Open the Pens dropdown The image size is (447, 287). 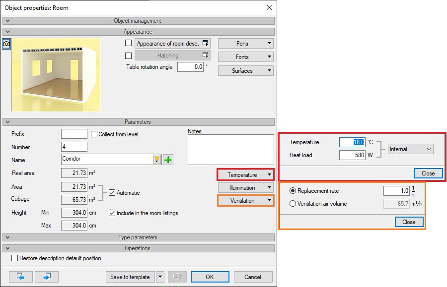(246, 43)
